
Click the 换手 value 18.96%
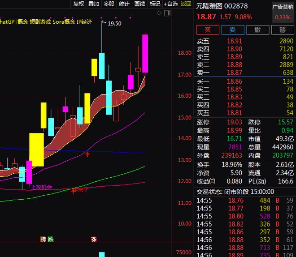click(232, 165)
